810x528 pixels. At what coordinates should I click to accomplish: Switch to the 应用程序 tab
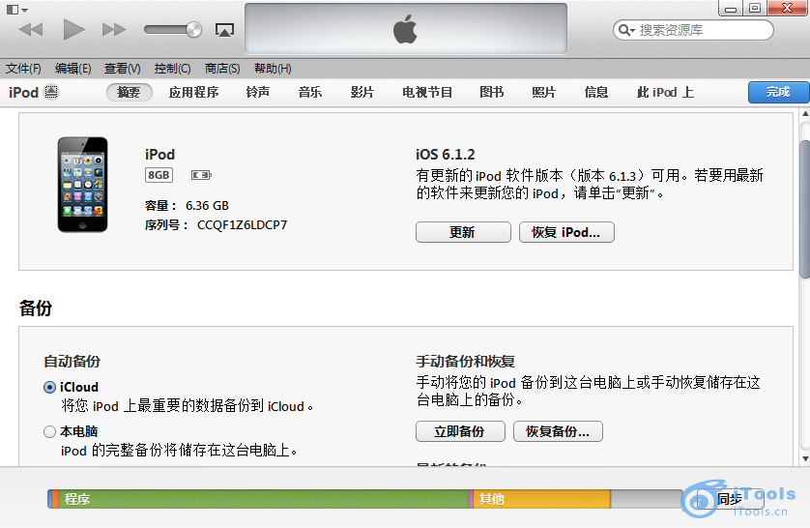click(x=193, y=92)
